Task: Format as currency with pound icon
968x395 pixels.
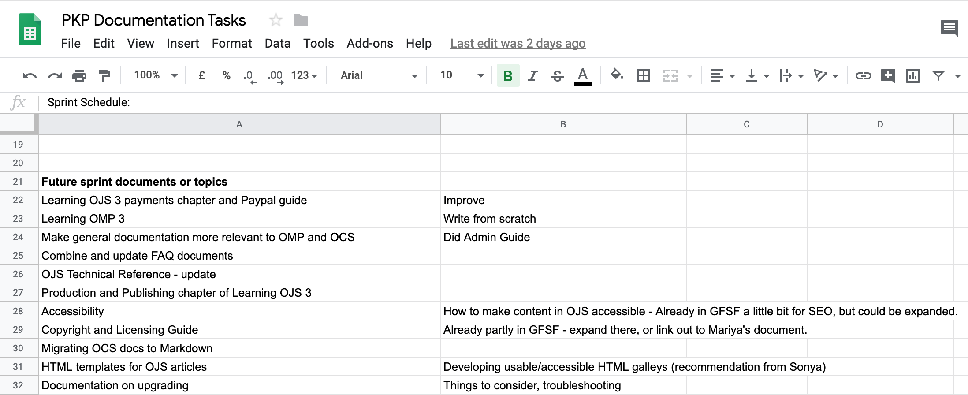Action: pos(202,75)
